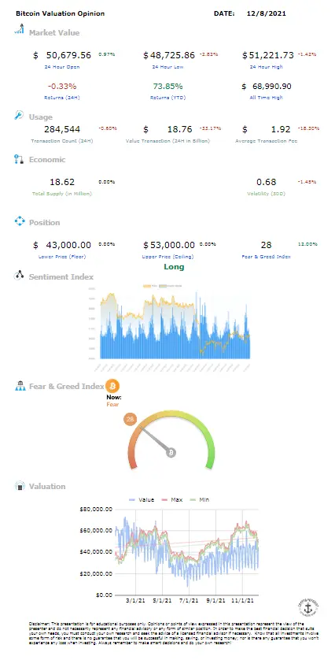The height and width of the screenshot is (660, 335).
Task: Click the 43,000.00 floor price
Action: pyautogui.click(x=68, y=245)
